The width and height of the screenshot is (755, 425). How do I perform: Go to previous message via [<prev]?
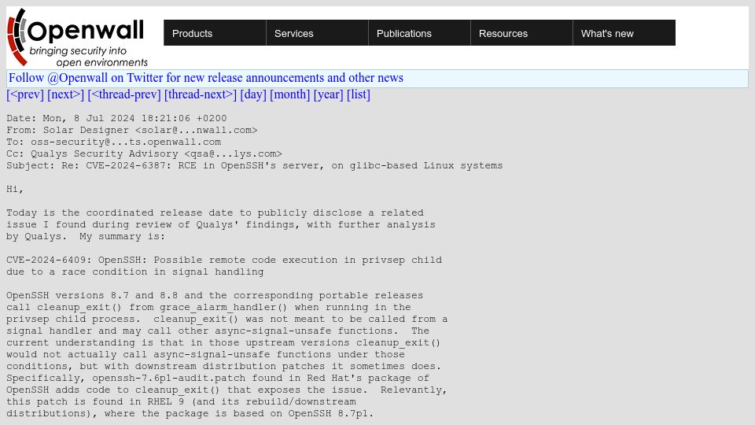(25, 94)
